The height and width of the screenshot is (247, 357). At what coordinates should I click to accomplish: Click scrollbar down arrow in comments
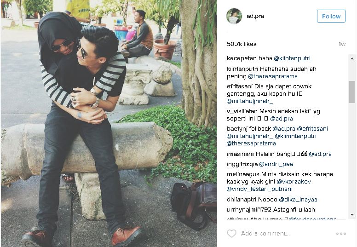coord(352,214)
